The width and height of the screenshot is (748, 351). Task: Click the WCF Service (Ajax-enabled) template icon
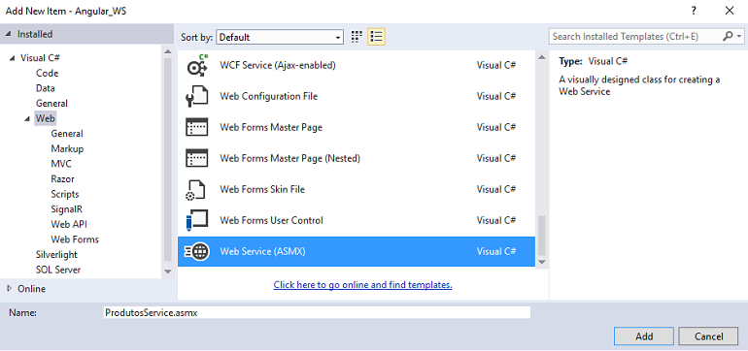point(197,65)
